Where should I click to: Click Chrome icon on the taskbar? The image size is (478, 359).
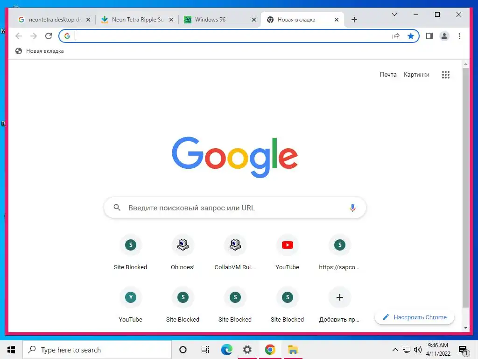(x=270, y=350)
